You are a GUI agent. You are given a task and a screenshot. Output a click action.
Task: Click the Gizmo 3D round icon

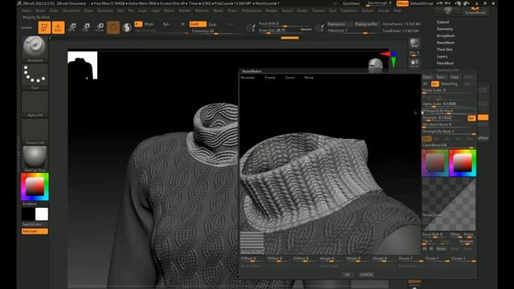113,27
